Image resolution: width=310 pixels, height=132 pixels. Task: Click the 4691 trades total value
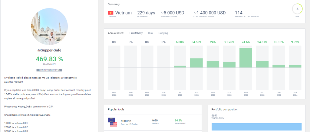[x=215, y=115]
